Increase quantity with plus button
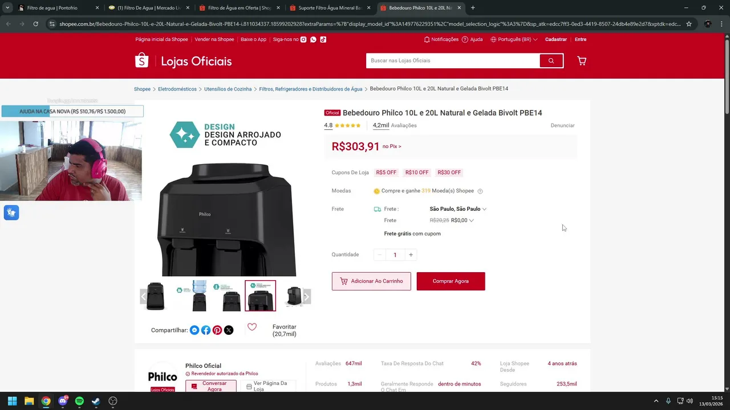This screenshot has height=410, width=730. click(411, 255)
